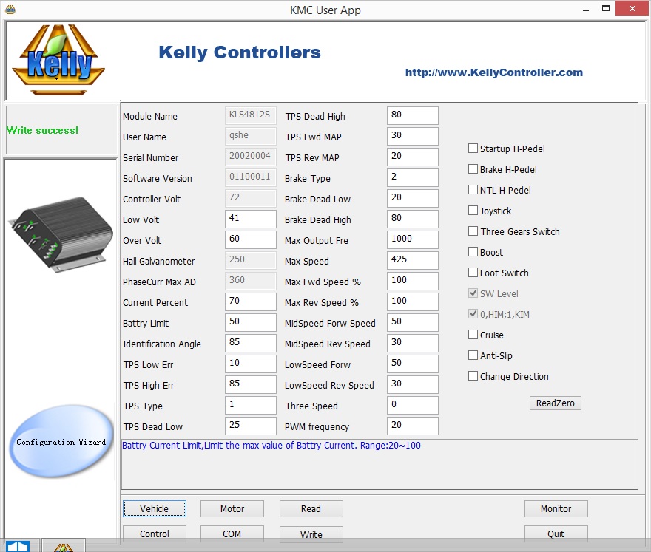Screen dimensions: 651x552
Task: Focus the Identification Angle field
Action: [x=250, y=344]
